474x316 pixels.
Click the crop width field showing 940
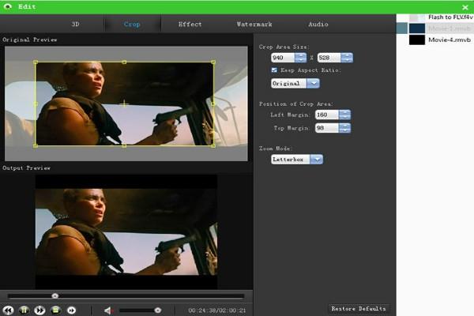pyautogui.click(x=283, y=58)
